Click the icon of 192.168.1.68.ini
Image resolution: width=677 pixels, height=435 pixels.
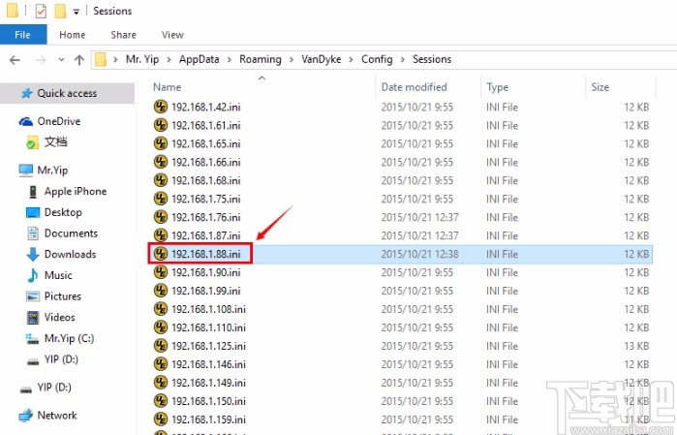coord(161,180)
